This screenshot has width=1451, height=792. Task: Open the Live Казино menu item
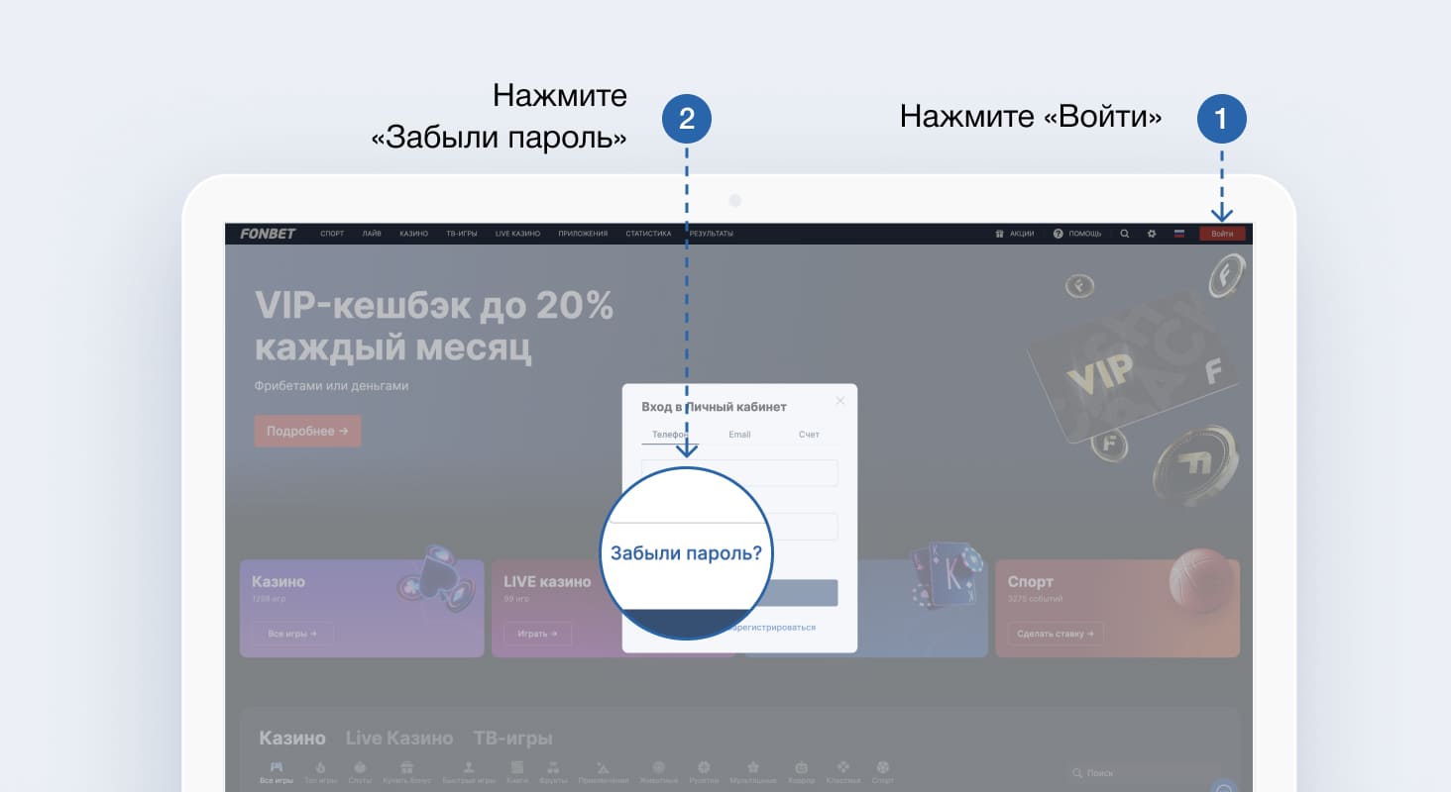[x=517, y=234]
